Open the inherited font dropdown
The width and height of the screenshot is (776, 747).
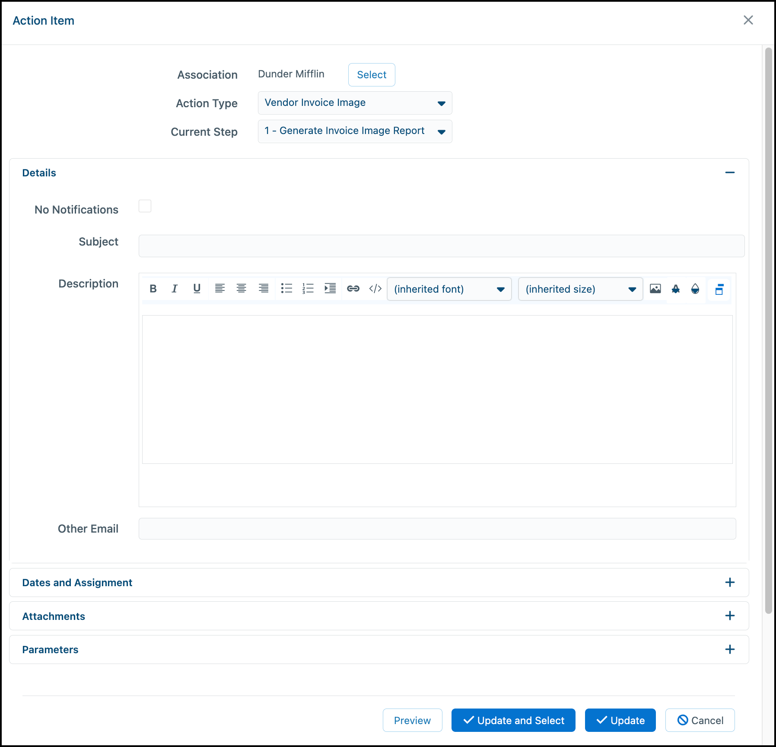pos(449,289)
